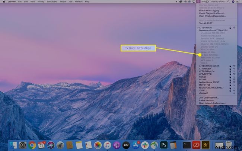The height and width of the screenshot is (151, 242).
Task: Open Podcasts app in dock
Action: click(x=117, y=145)
